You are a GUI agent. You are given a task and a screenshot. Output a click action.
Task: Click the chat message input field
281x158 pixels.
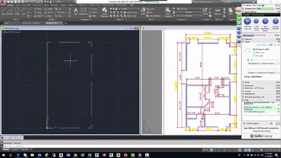click(261, 118)
